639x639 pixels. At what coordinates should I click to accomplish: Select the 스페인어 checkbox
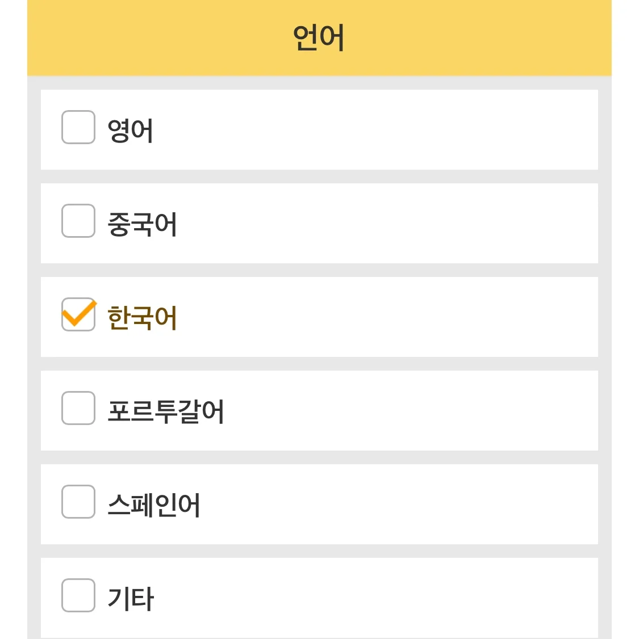pyautogui.click(x=78, y=502)
